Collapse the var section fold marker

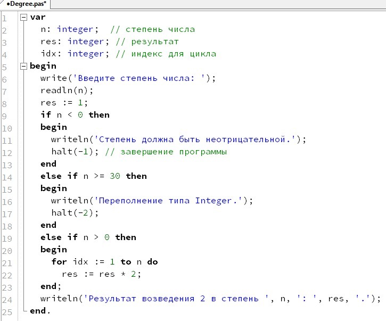point(23,17)
